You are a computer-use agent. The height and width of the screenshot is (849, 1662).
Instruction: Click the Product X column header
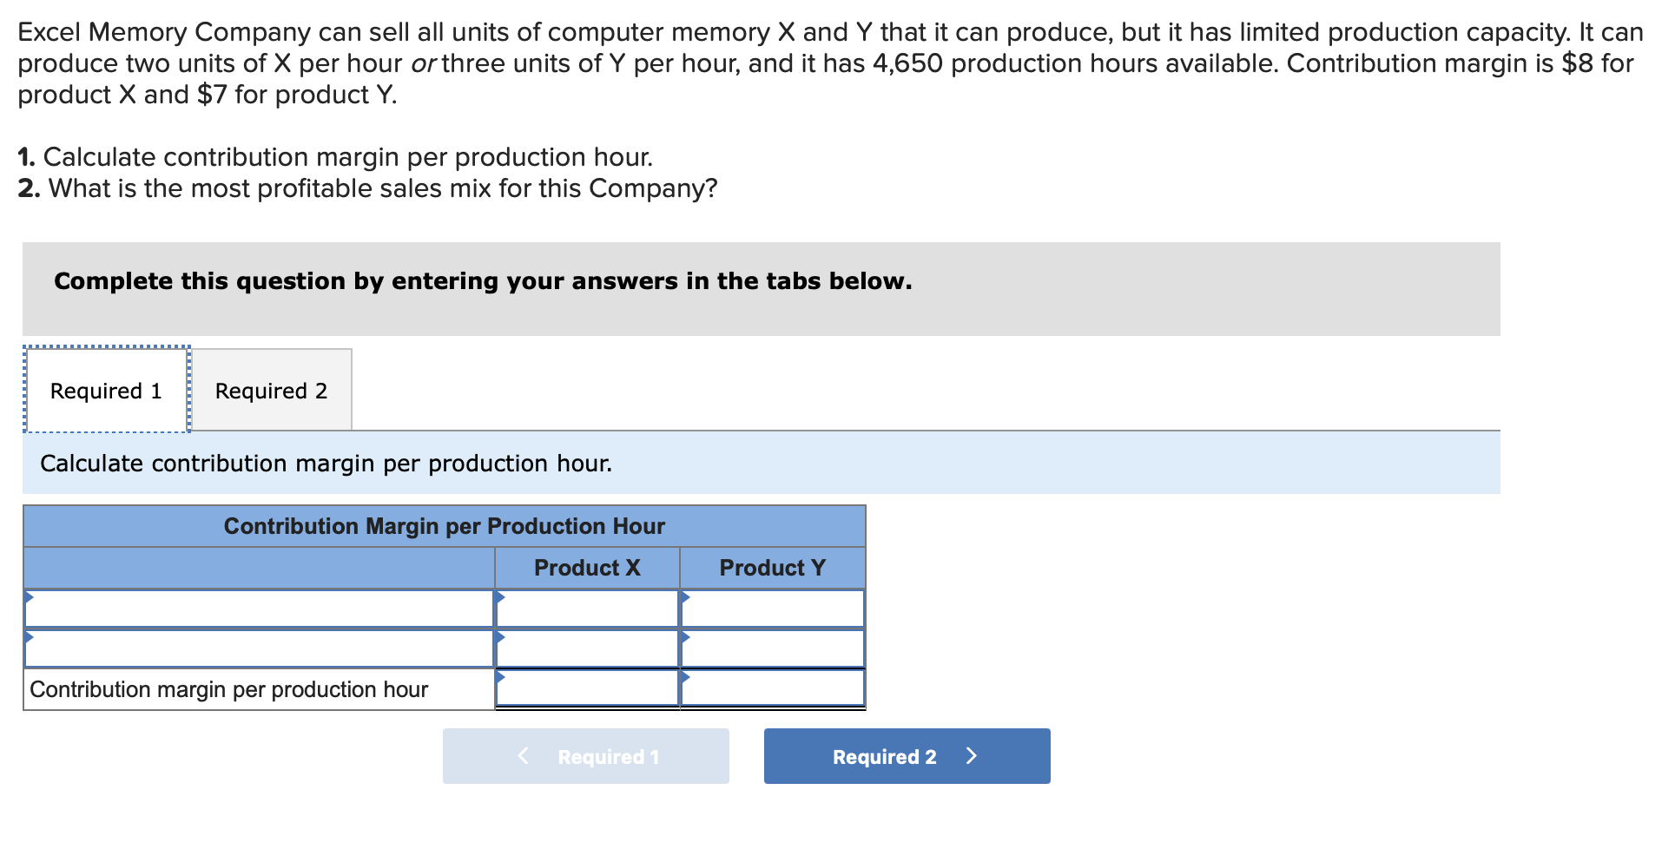(587, 568)
